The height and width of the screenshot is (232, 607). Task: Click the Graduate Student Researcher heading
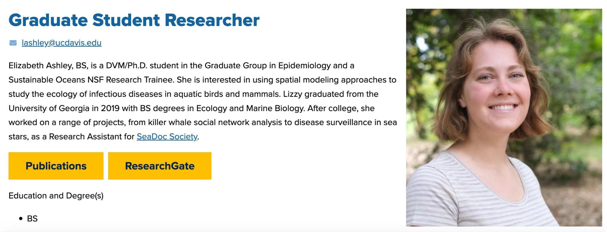click(134, 20)
